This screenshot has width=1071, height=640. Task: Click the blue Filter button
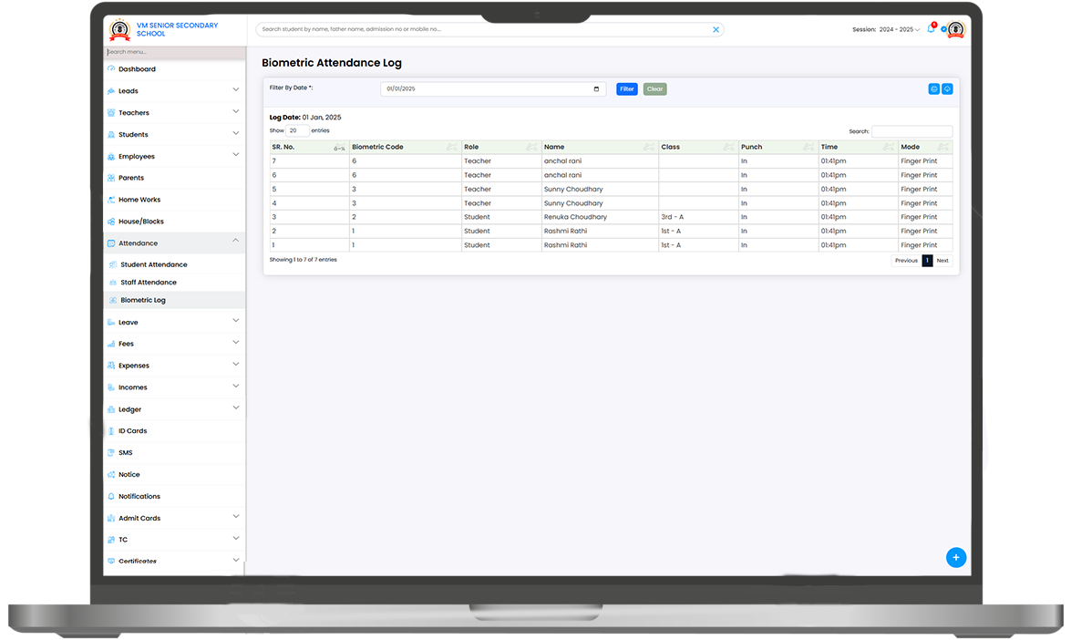coord(626,89)
